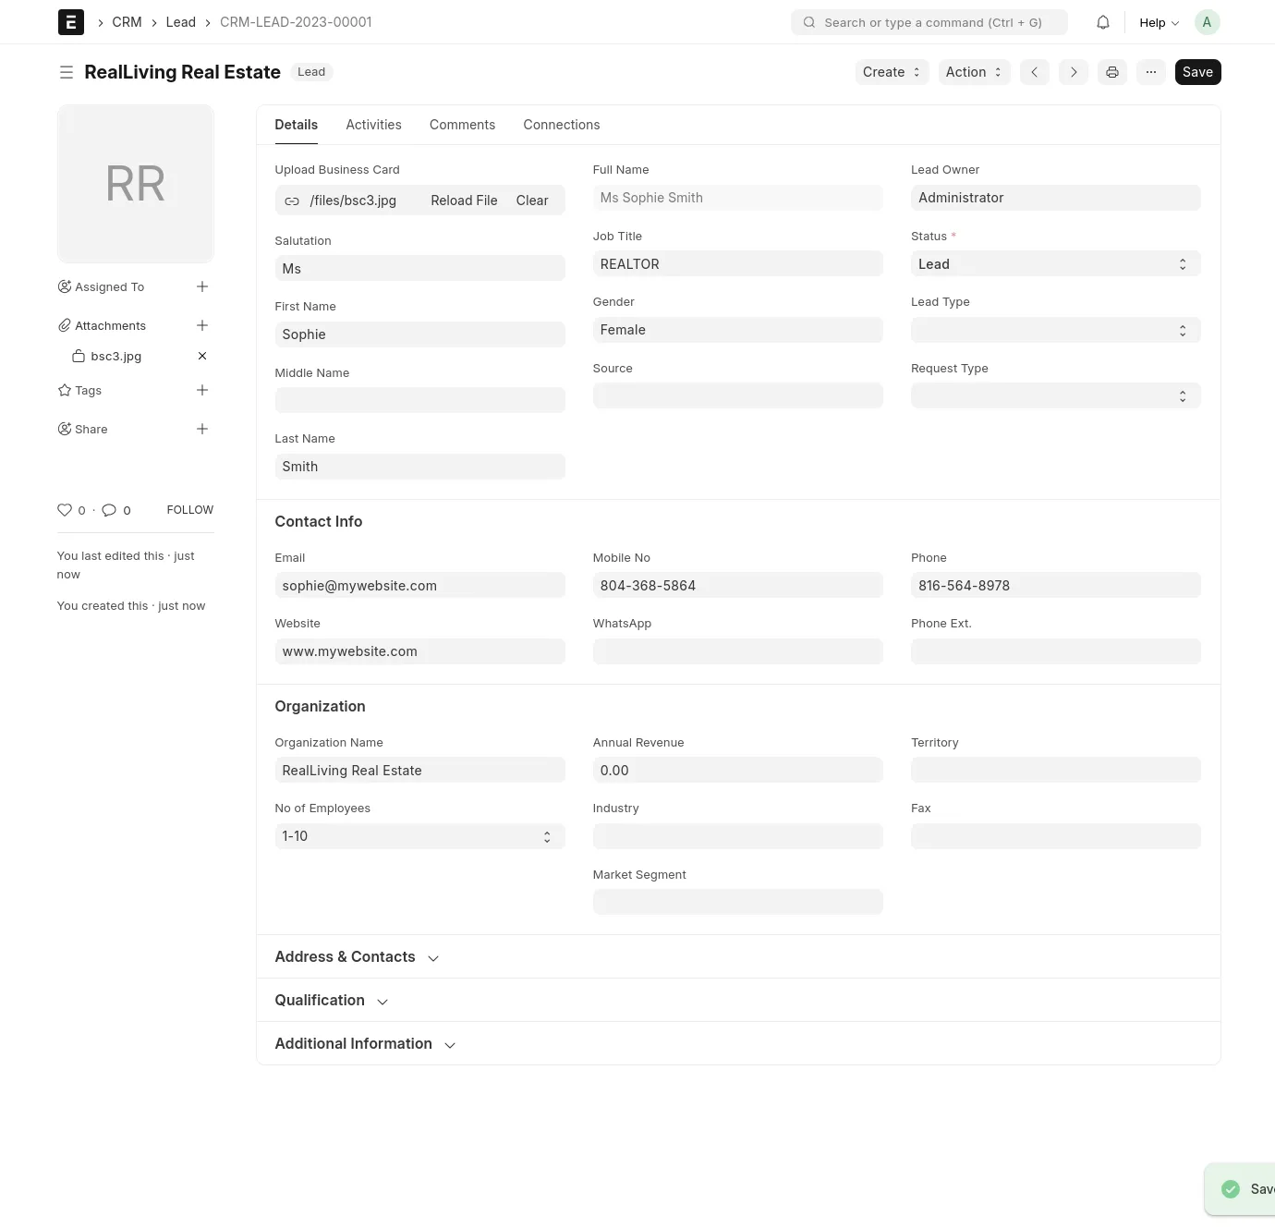Click the link icon in business card field
1275x1228 pixels.
click(x=292, y=201)
